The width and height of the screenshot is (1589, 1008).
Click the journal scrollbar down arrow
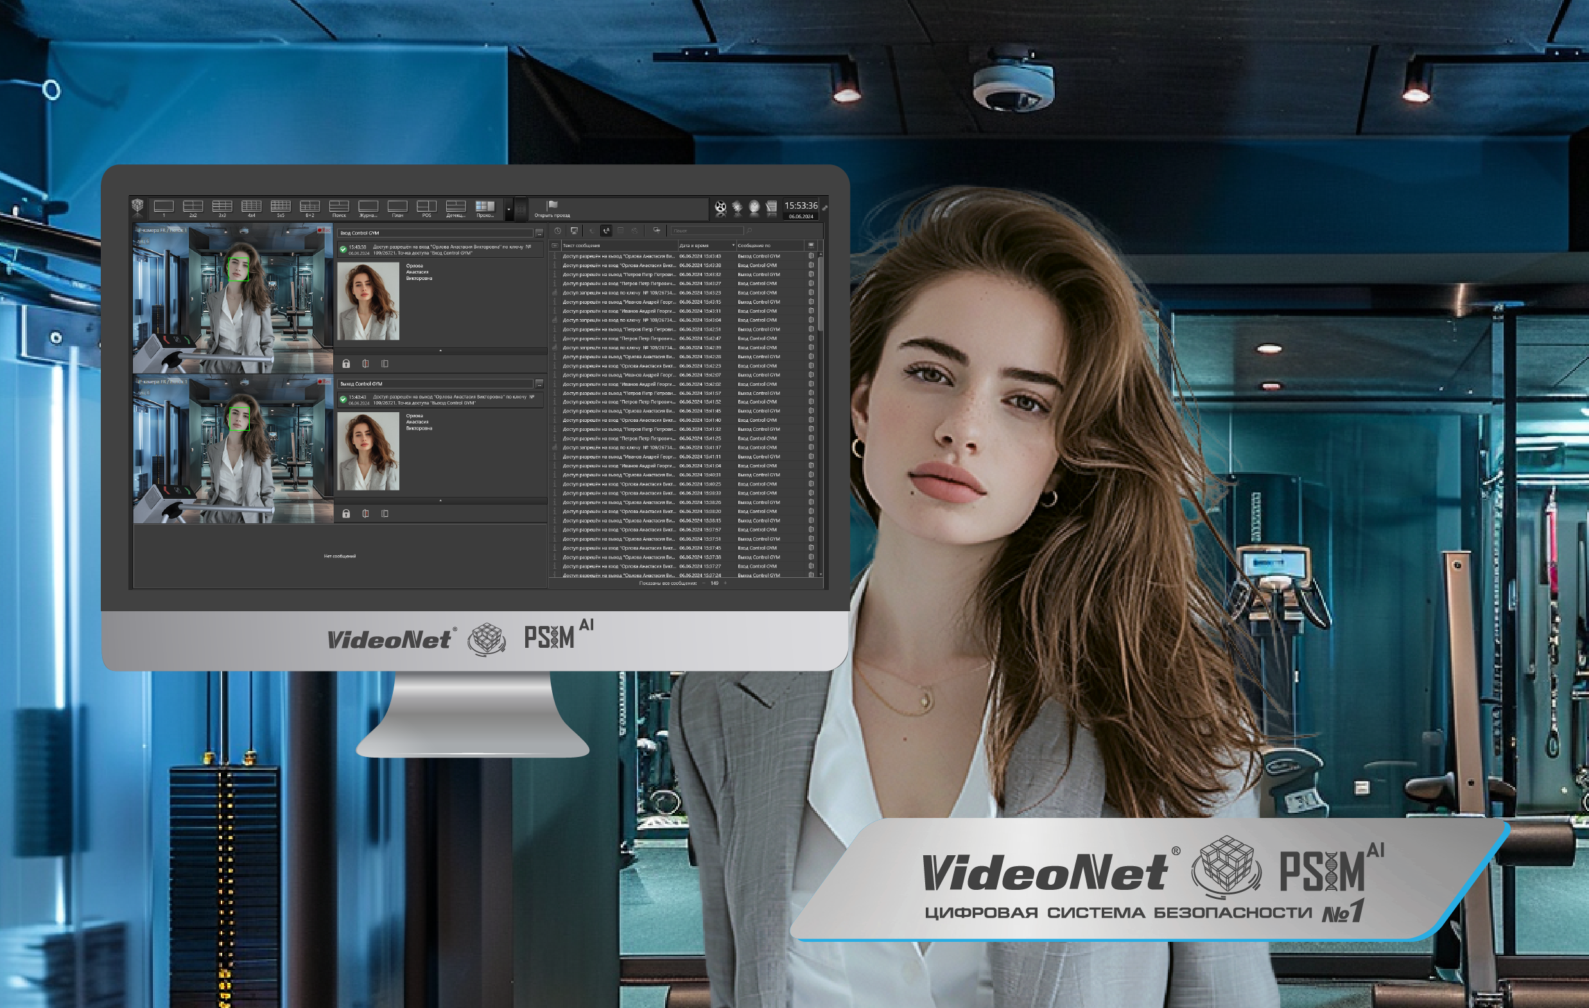point(821,575)
